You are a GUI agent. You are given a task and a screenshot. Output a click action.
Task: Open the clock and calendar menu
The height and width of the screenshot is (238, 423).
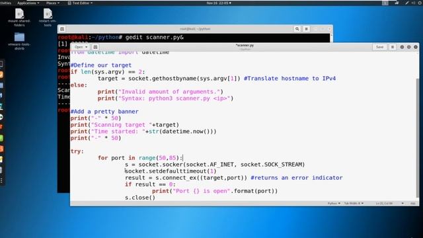(x=219, y=3)
